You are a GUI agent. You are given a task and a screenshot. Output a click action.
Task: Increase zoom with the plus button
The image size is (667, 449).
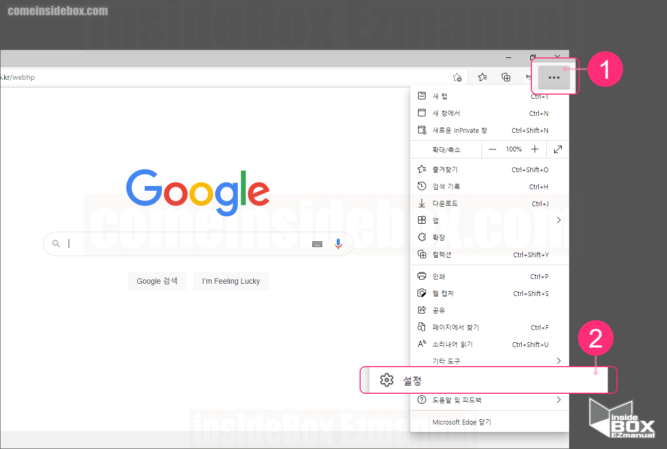pos(535,149)
